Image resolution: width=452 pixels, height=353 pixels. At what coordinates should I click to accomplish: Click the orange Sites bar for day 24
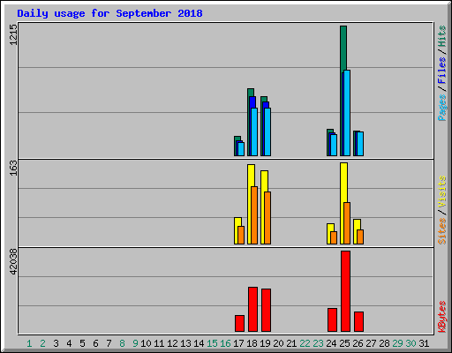pyautogui.click(x=334, y=238)
